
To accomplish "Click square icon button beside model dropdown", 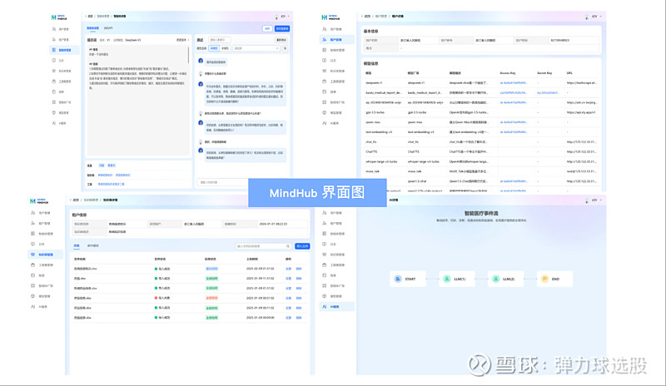I will point(285,48).
